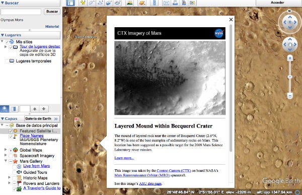Click the zoom slider handle

click(290, 77)
